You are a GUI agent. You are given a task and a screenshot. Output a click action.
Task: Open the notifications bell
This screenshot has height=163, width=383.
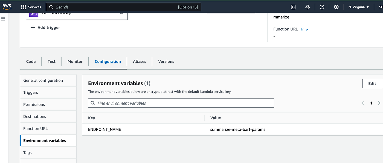point(307,7)
